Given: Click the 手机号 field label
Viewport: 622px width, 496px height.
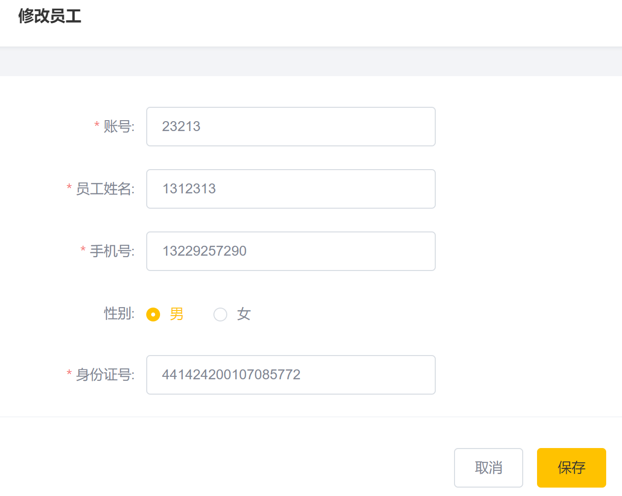Looking at the screenshot, I should coord(112,251).
